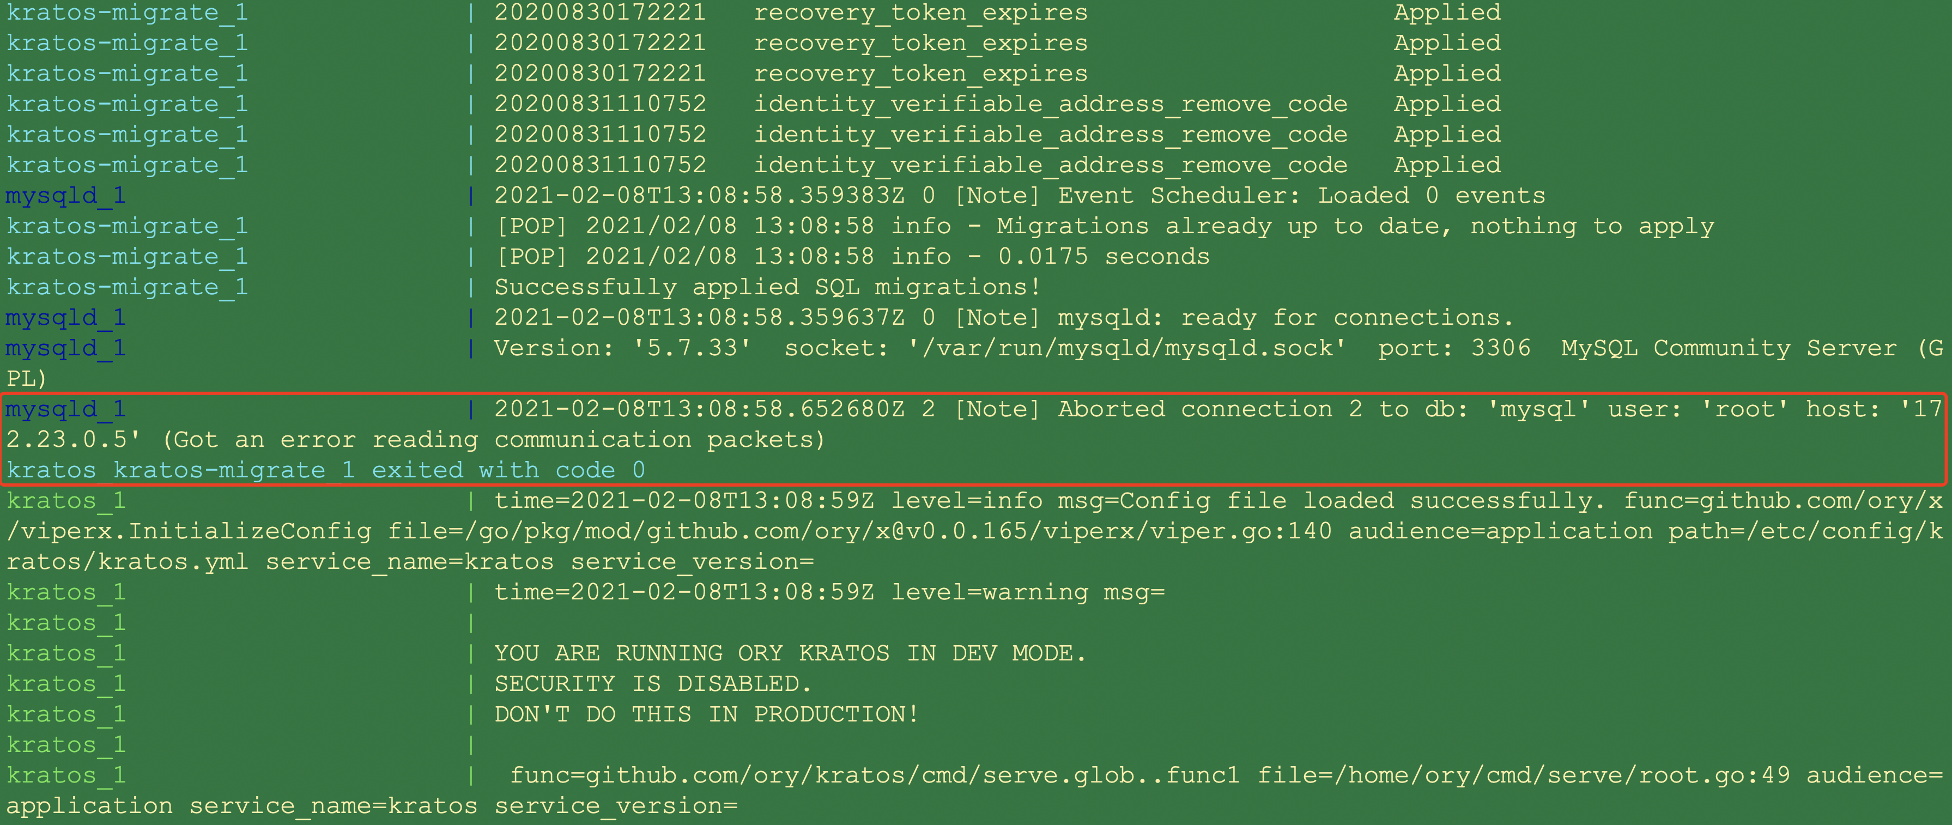Select a recovery_token_expires migration row

tap(920, 43)
